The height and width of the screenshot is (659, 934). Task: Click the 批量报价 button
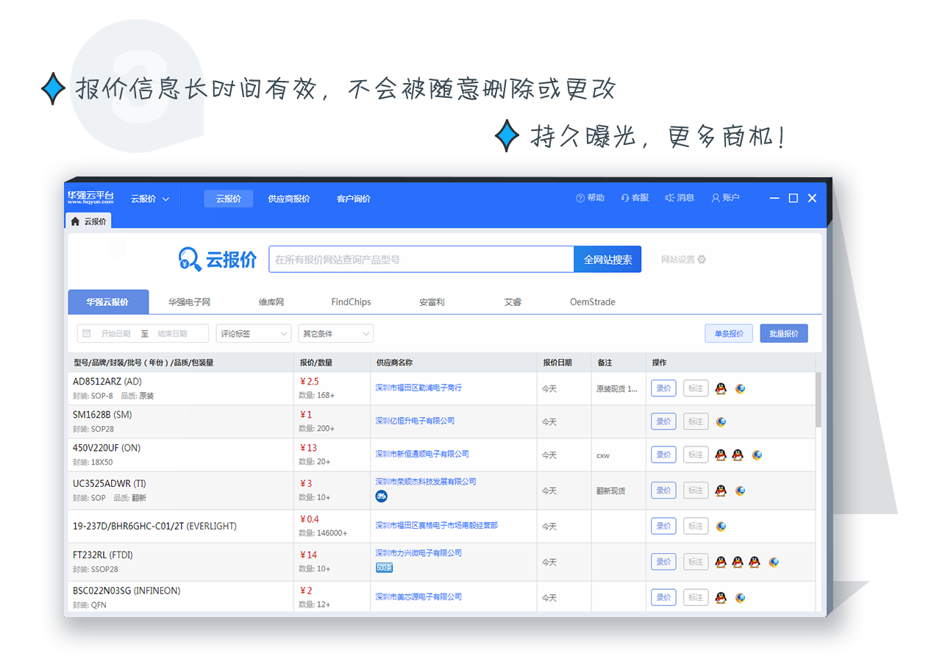784,334
